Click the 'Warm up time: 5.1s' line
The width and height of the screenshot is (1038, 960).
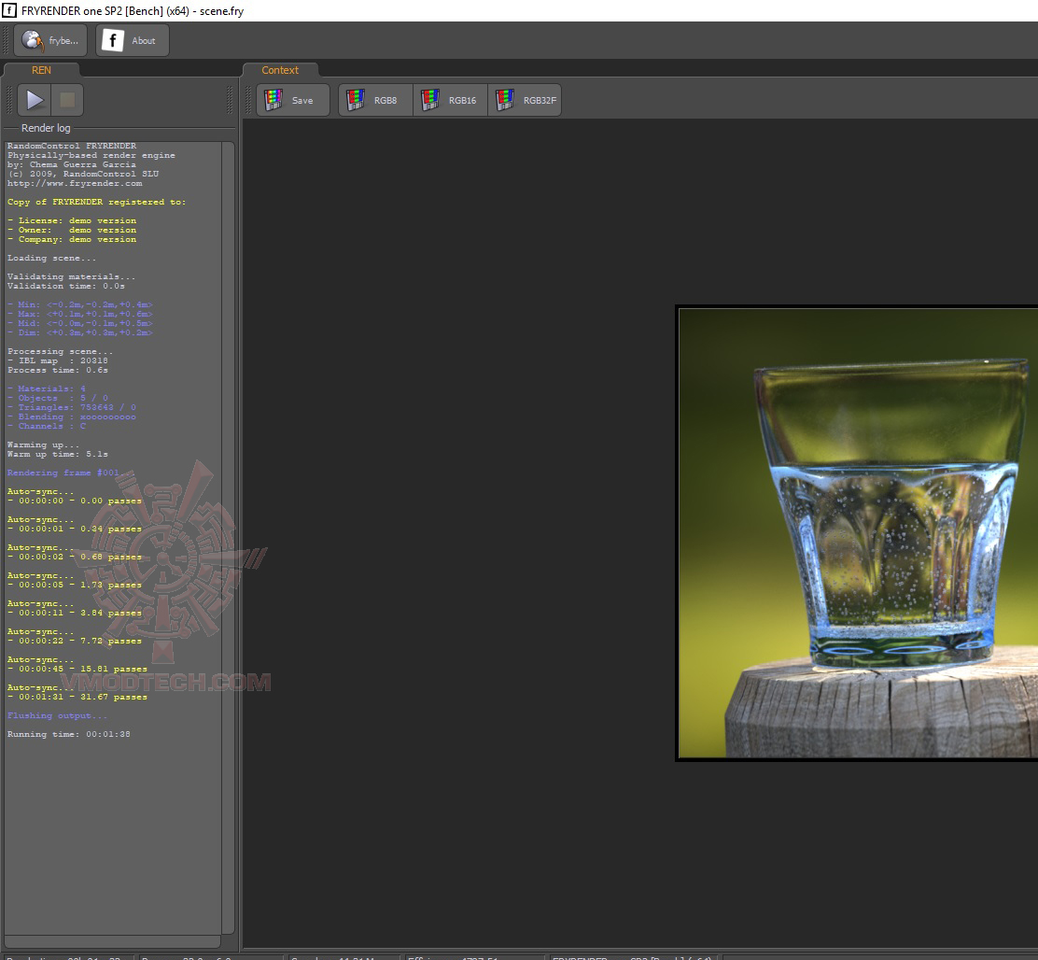point(58,454)
